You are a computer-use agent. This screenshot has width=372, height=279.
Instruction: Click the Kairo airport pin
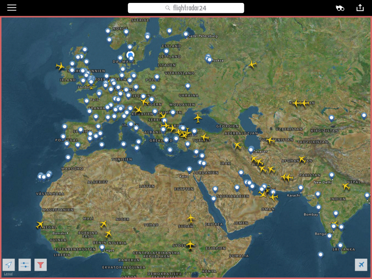189,169
